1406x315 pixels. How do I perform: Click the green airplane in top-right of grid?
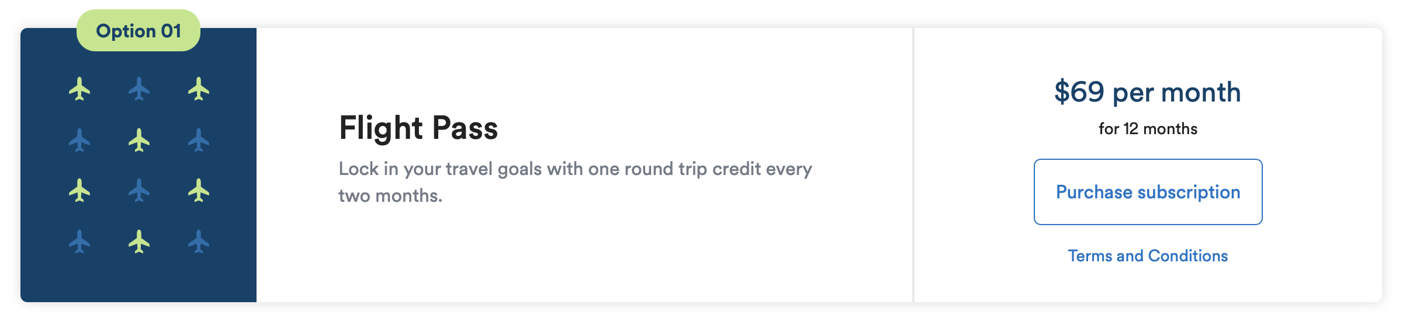point(199,89)
